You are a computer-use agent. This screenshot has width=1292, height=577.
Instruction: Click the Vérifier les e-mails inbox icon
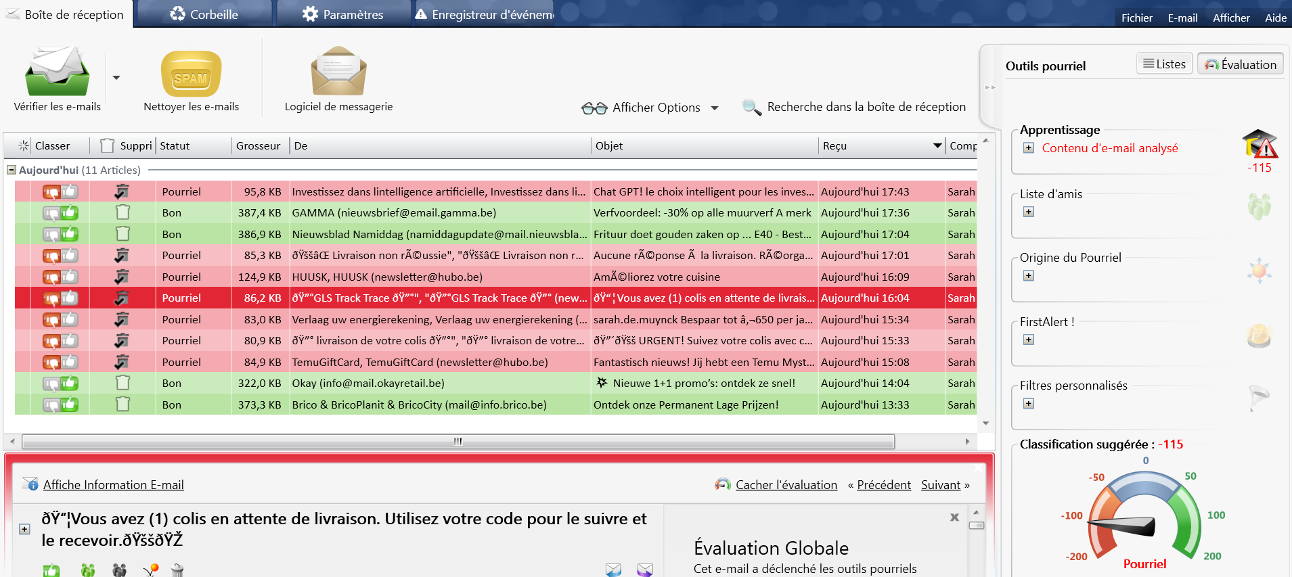pyautogui.click(x=57, y=72)
